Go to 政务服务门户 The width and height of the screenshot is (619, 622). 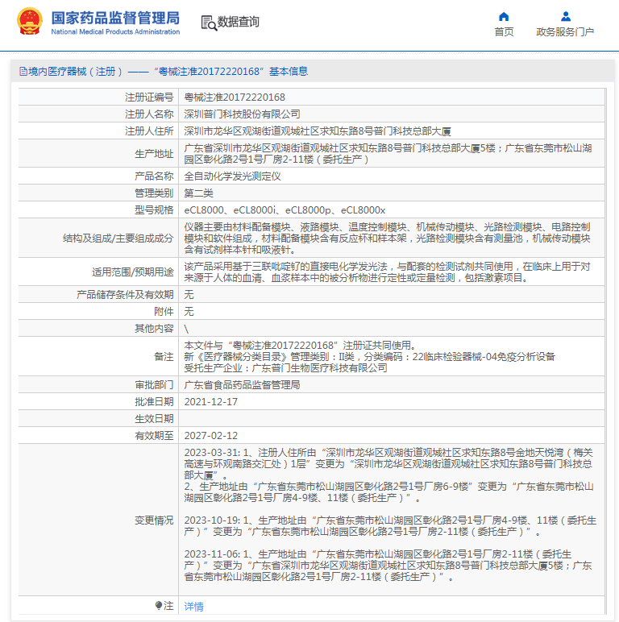pyautogui.click(x=565, y=31)
